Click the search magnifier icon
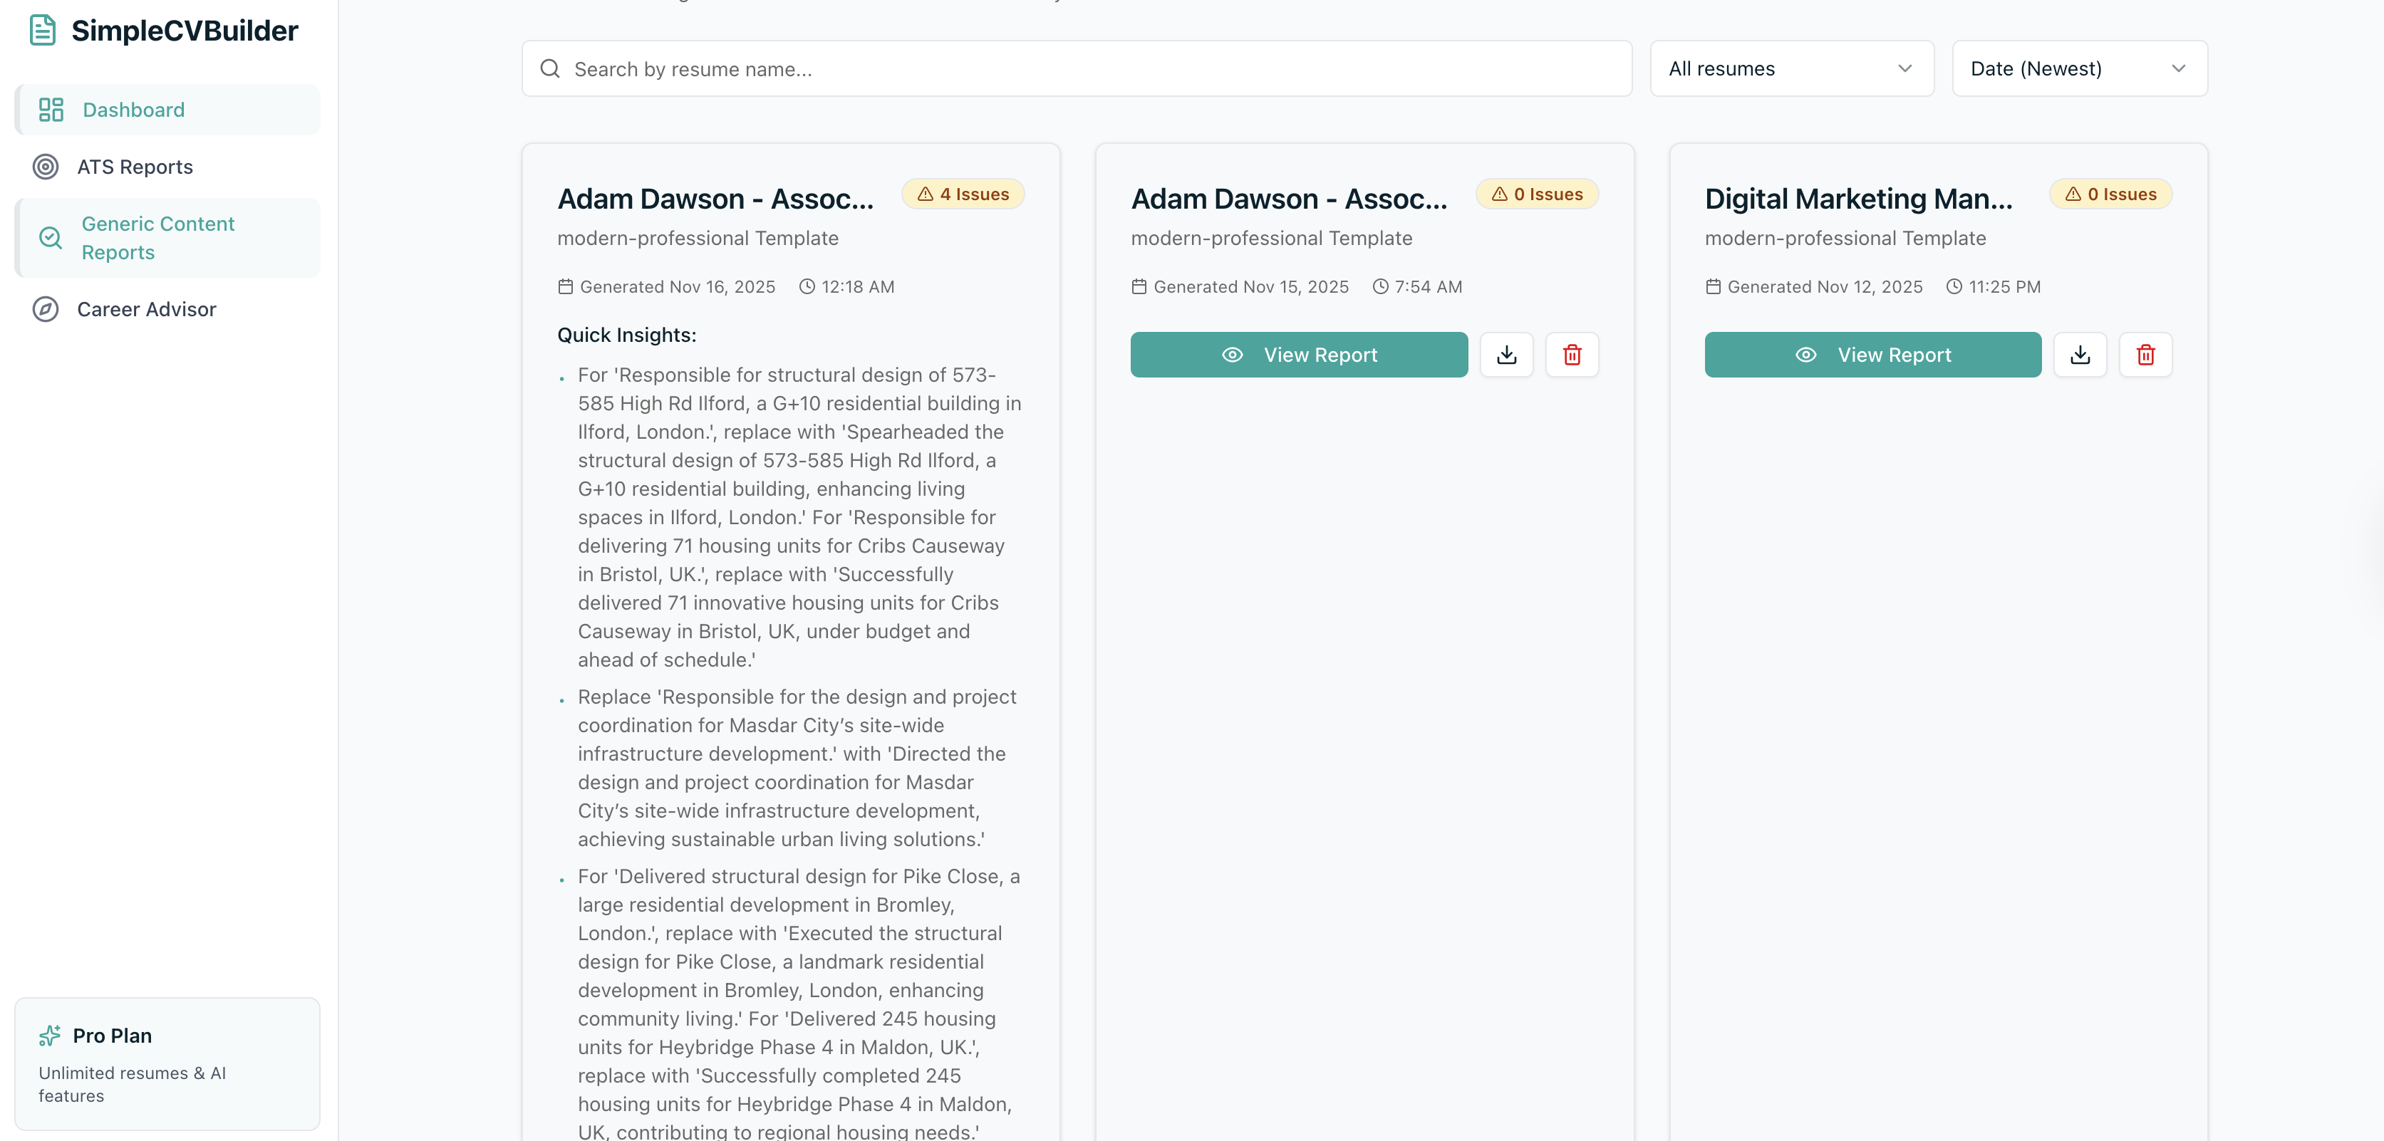Screen dimensions: 2384x1141 550,68
